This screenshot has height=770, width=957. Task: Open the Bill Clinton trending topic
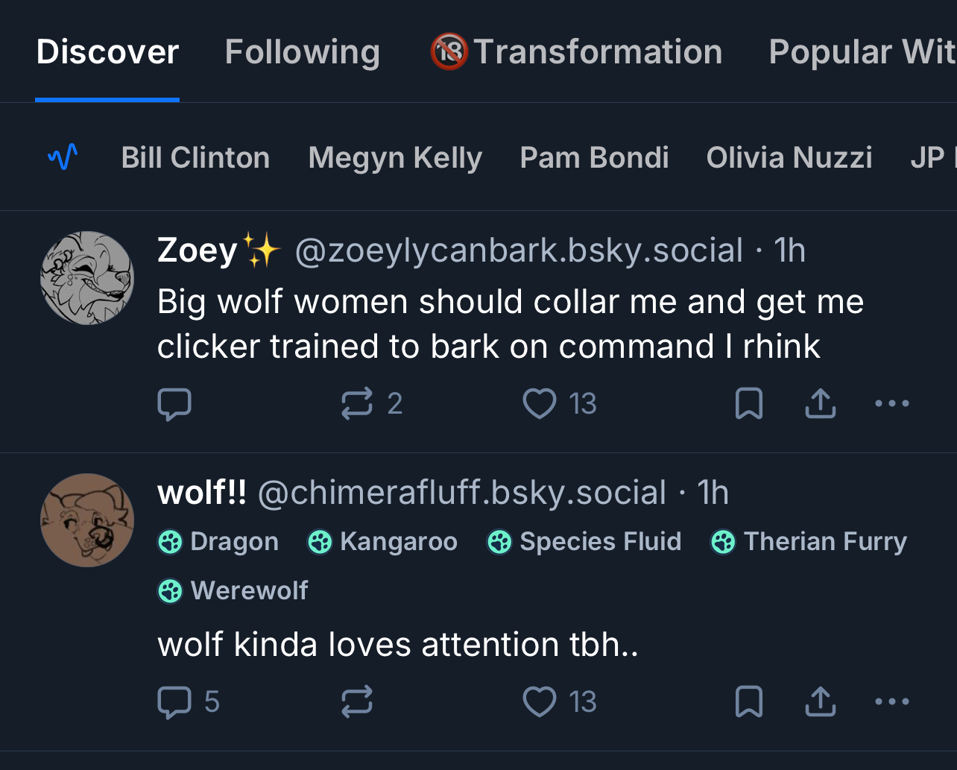coord(195,158)
